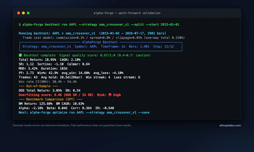Click the red circle risk indicator icon
This screenshot has width=254, height=152.
110,95
